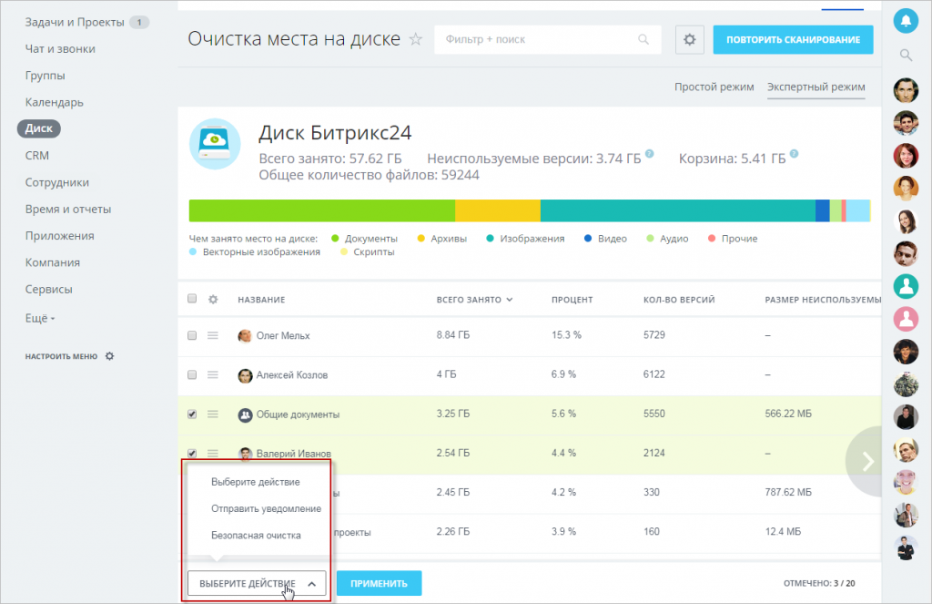
Task: Open row menu for Олег Мельх
Action: [x=213, y=335]
